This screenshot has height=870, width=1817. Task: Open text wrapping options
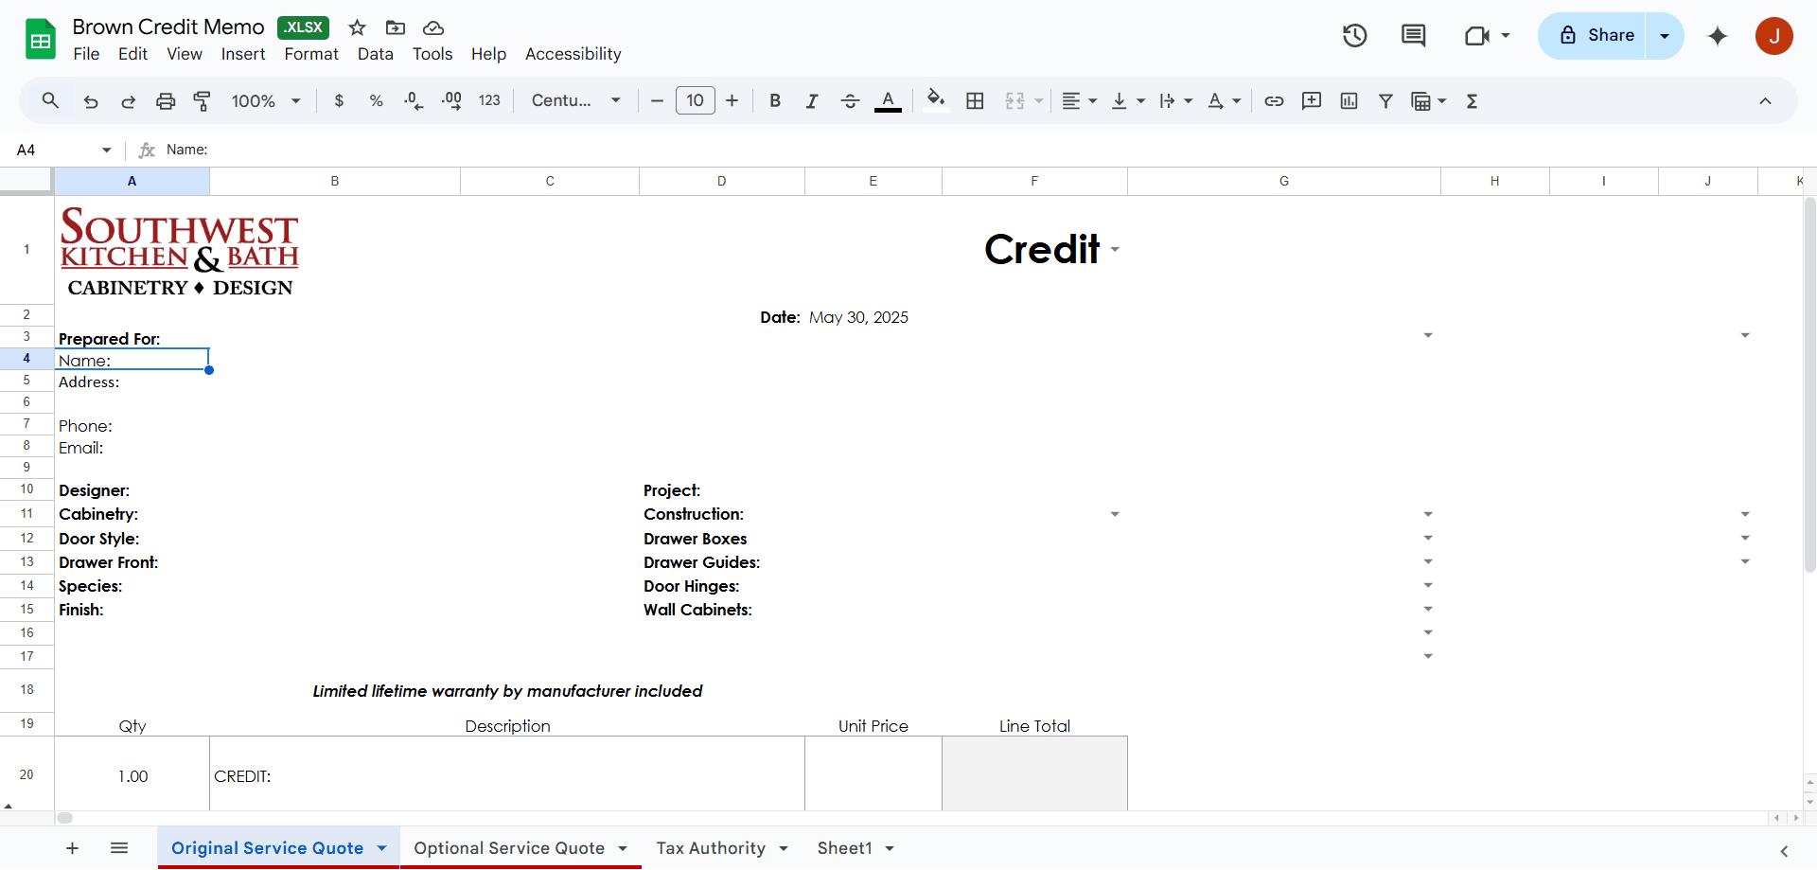(1175, 100)
